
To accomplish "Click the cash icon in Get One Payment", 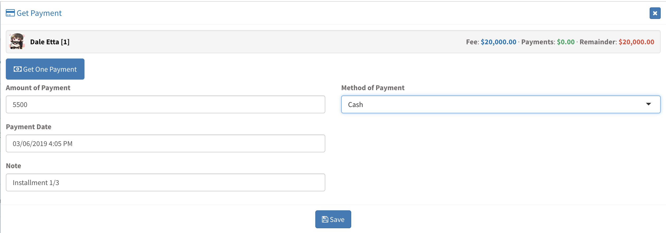I will tap(18, 69).
